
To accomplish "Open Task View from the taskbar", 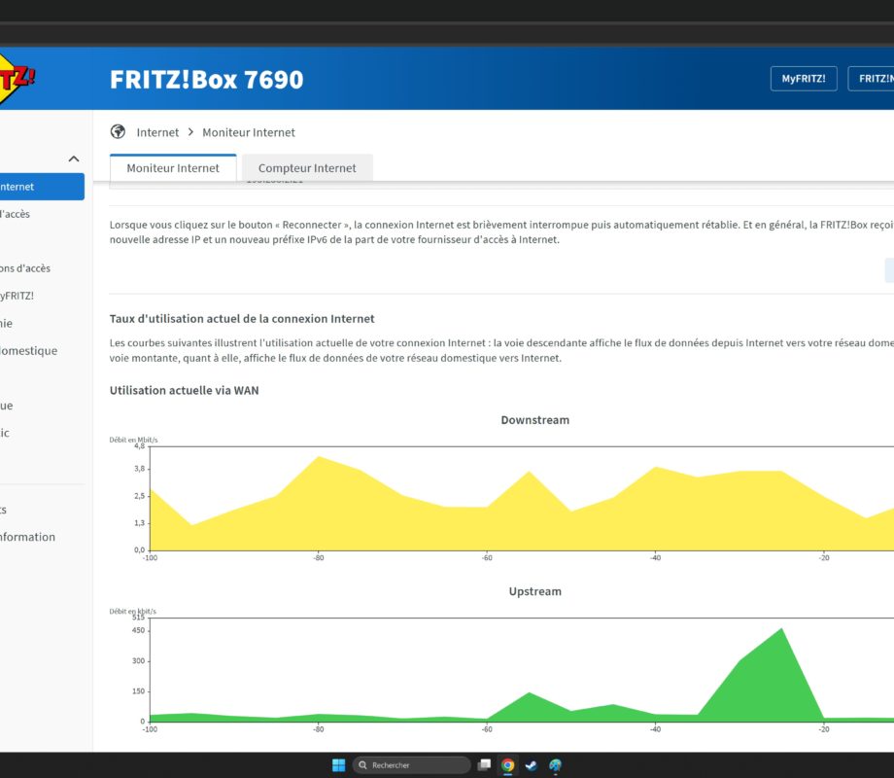I will pyautogui.click(x=484, y=765).
